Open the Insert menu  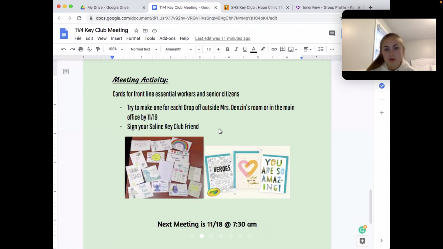116,38
